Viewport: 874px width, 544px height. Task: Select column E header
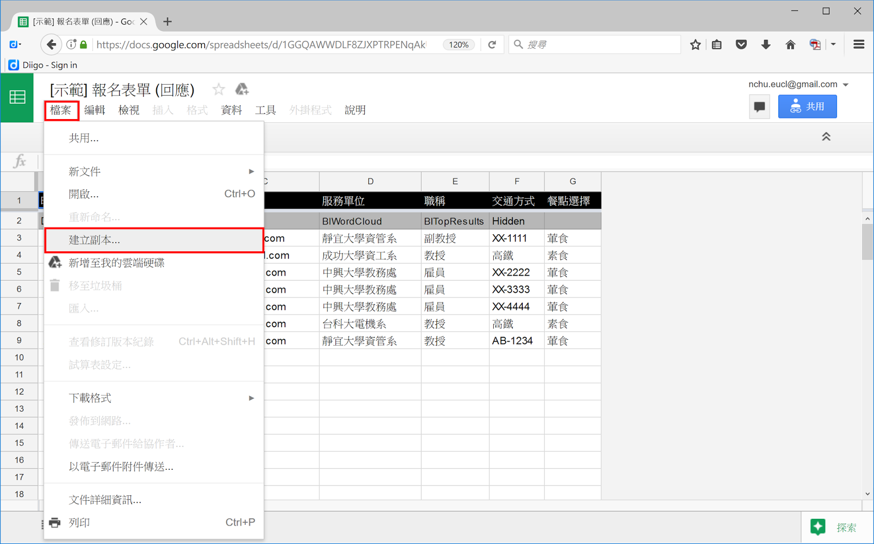455,181
